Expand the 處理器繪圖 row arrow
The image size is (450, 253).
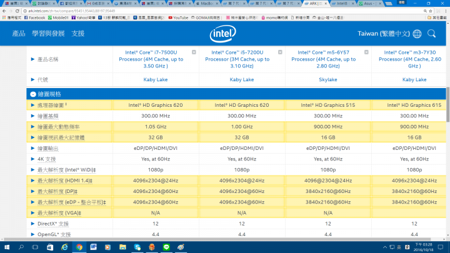(x=32, y=105)
